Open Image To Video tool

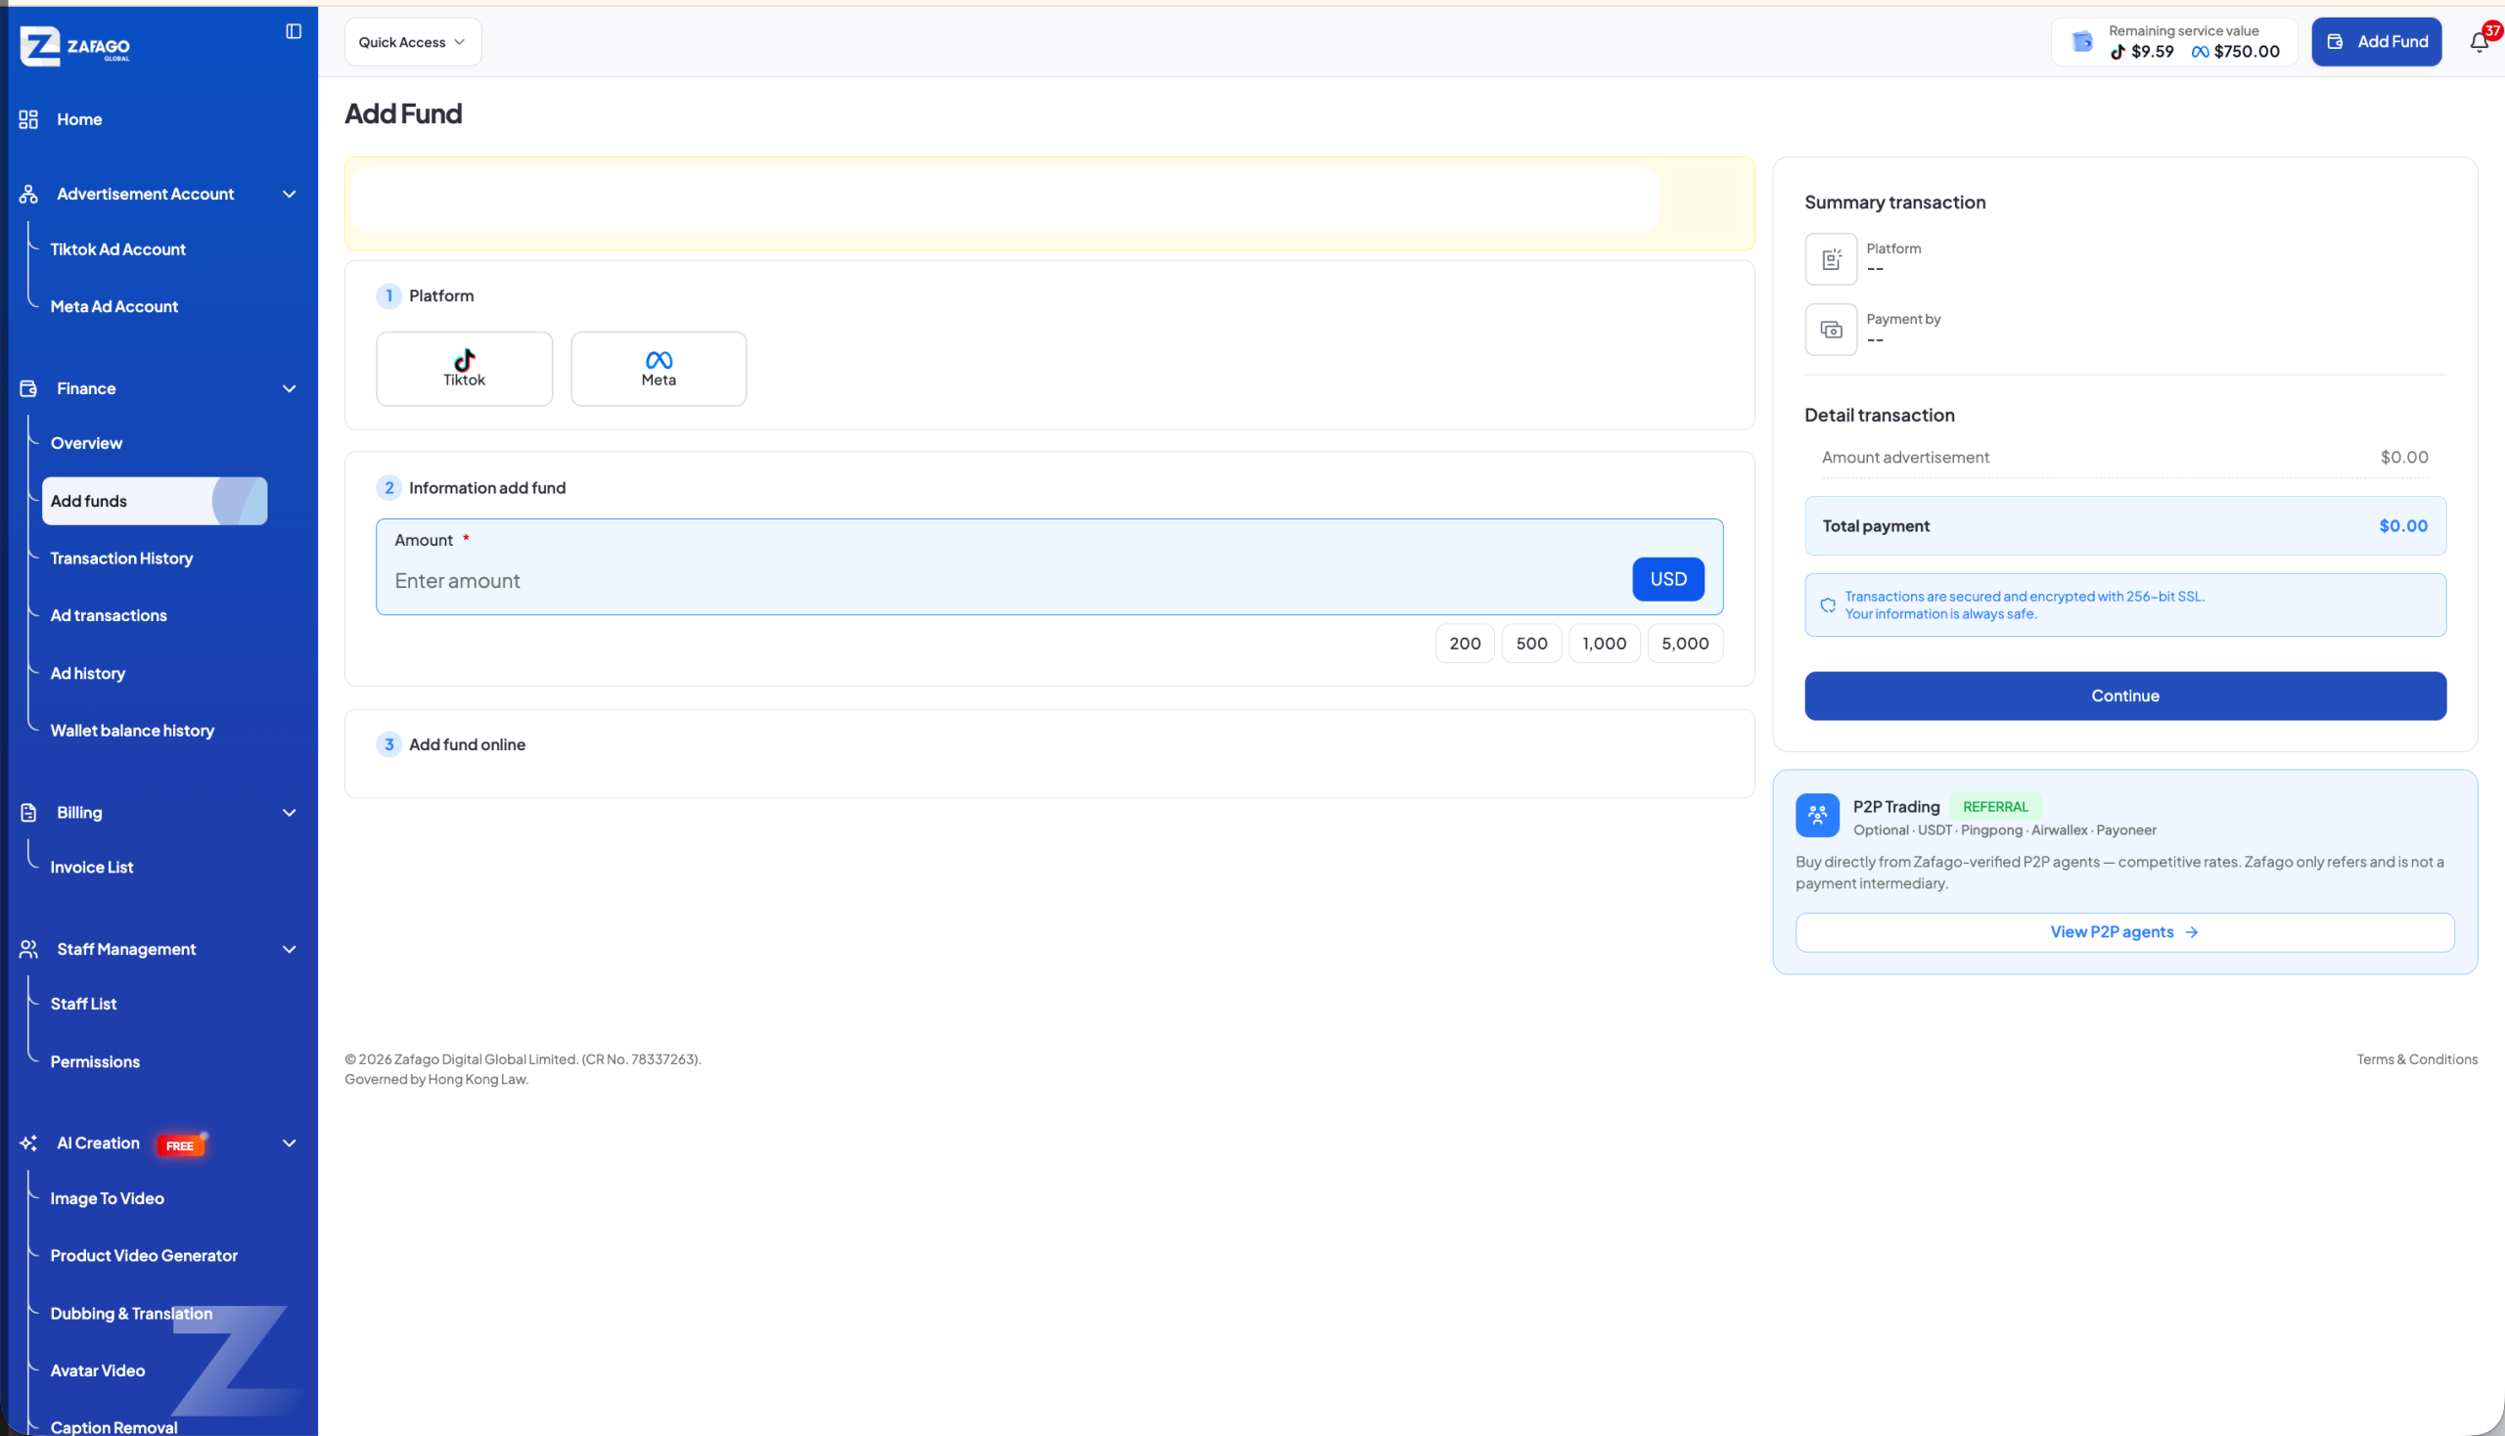click(x=107, y=1198)
